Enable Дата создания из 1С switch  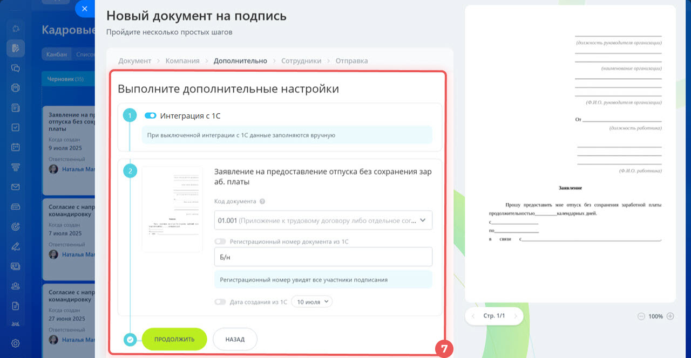[220, 302]
